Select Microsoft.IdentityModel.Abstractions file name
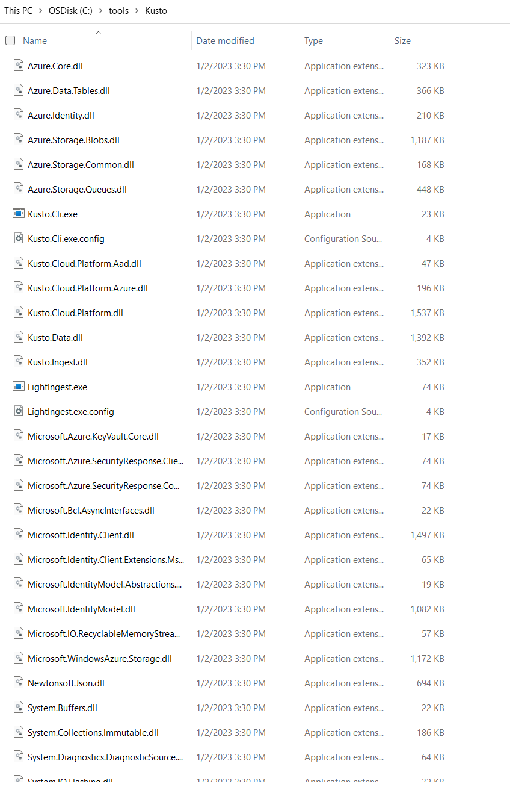The width and height of the screenshot is (510, 790). click(105, 585)
